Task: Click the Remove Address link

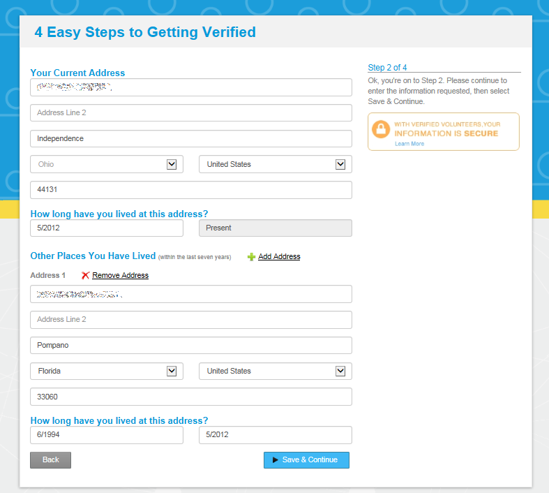Action: click(120, 275)
